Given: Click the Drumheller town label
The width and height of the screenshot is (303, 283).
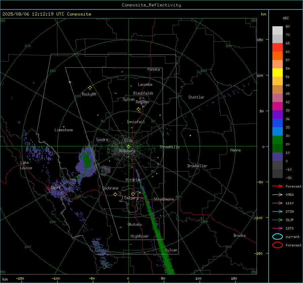Looking at the screenshot, I should [x=197, y=166].
